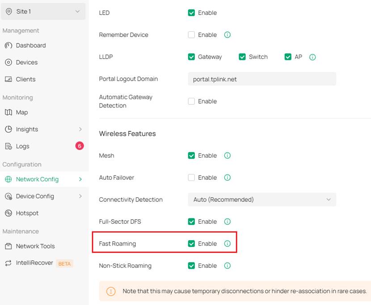Image resolution: width=371 pixels, height=305 pixels.
Task: Click the info icon beside Auto Failover
Action: [x=227, y=178]
